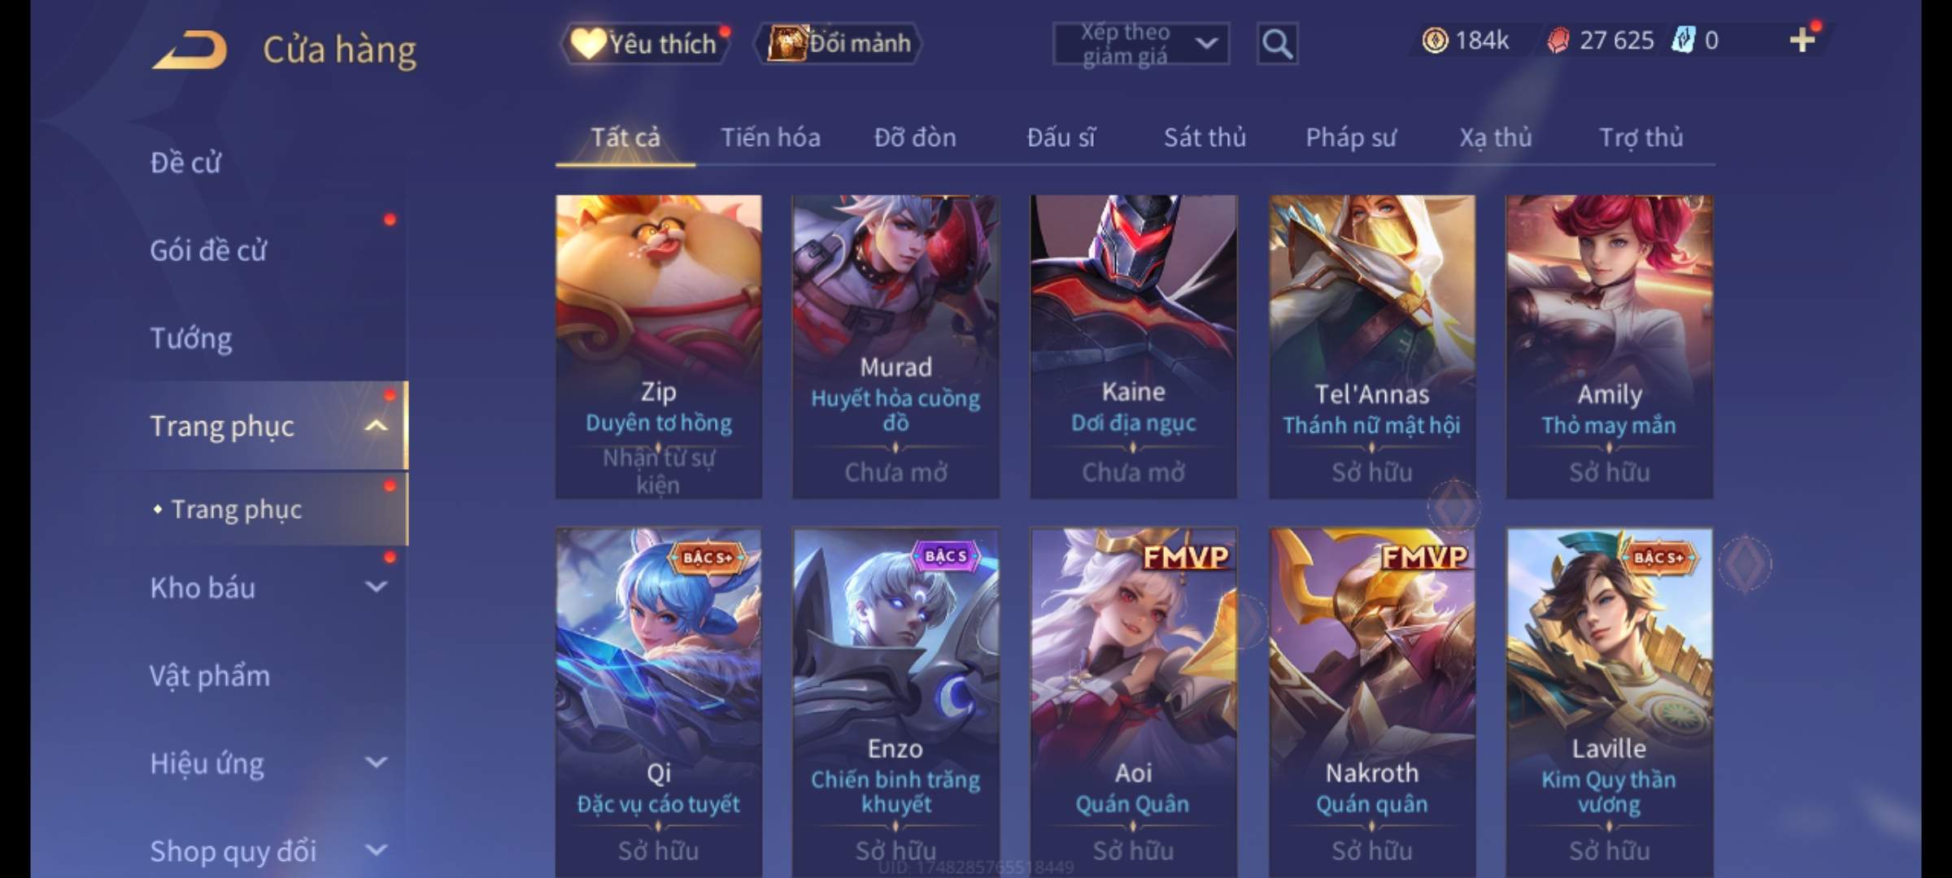This screenshot has width=1952, height=878.
Task: Open Đổi mảnh fragment exchange button
Action: (x=839, y=44)
